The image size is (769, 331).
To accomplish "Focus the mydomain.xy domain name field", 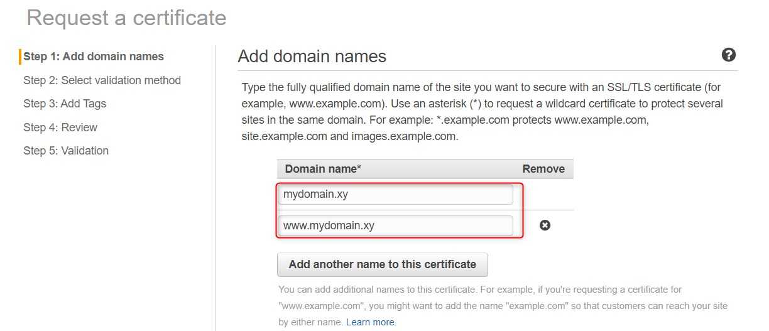I will (395, 195).
